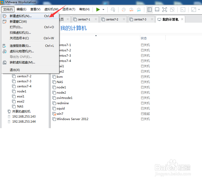
Task: Open the 编辑(E) menu
Action: (21, 9)
